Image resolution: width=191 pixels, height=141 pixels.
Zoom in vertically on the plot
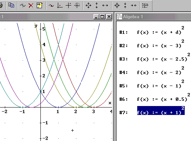125,6
